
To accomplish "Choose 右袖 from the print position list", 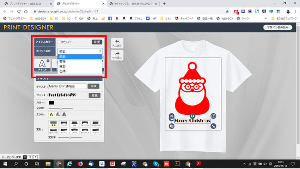I will click(80, 62).
